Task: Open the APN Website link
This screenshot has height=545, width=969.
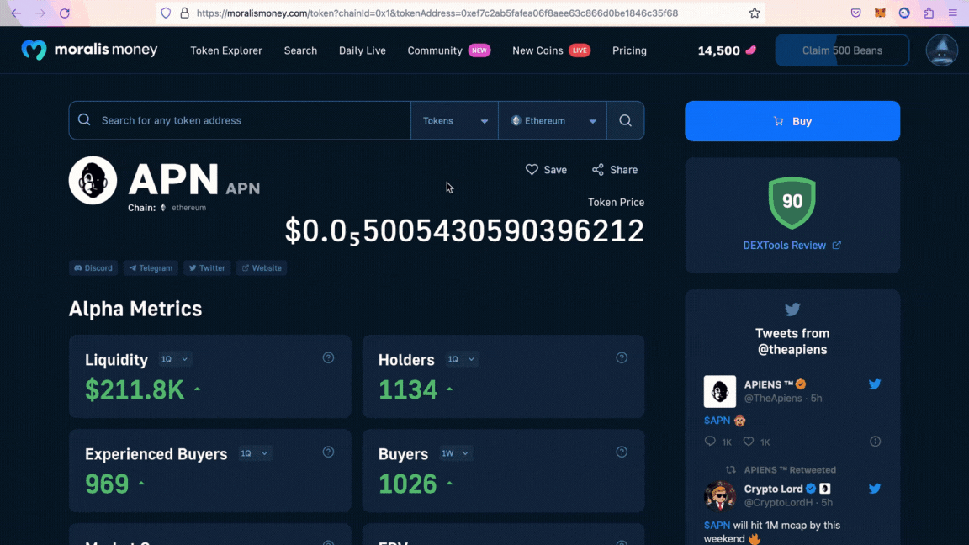Action: [262, 268]
